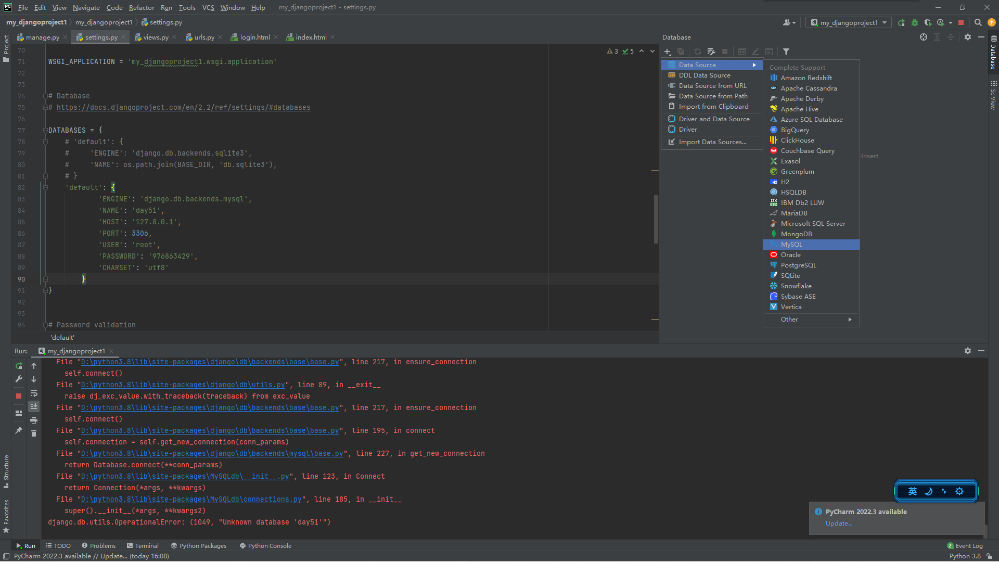Click the add data source plus icon
Viewport: 999px width, 562px height.
point(668,52)
